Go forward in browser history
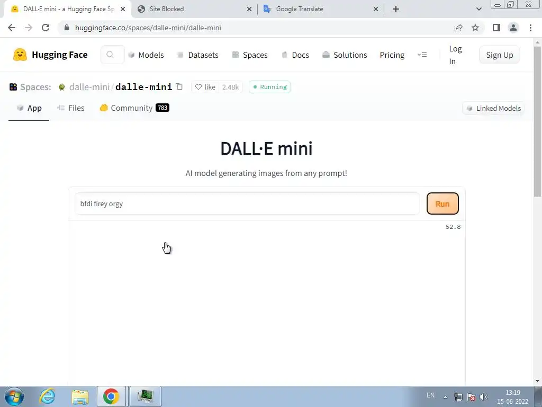The width and height of the screenshot is (542, 407). (x=29, y=28)
